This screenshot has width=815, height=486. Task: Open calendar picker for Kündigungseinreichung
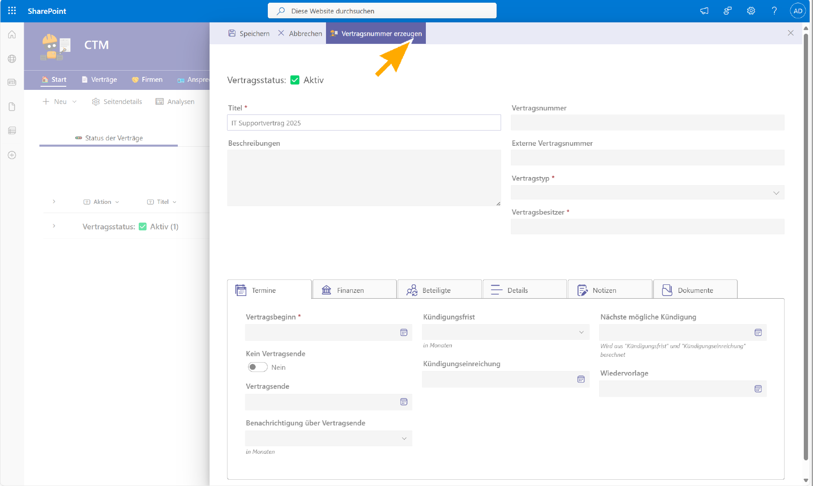click(x=581, y=379)
